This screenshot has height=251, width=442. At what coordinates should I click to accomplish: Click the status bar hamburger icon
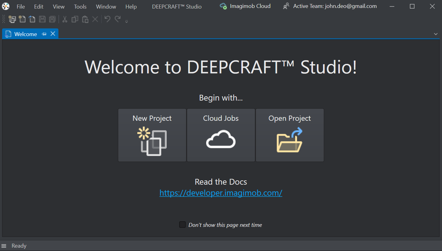pyautogui.click(x=4, y=246)
